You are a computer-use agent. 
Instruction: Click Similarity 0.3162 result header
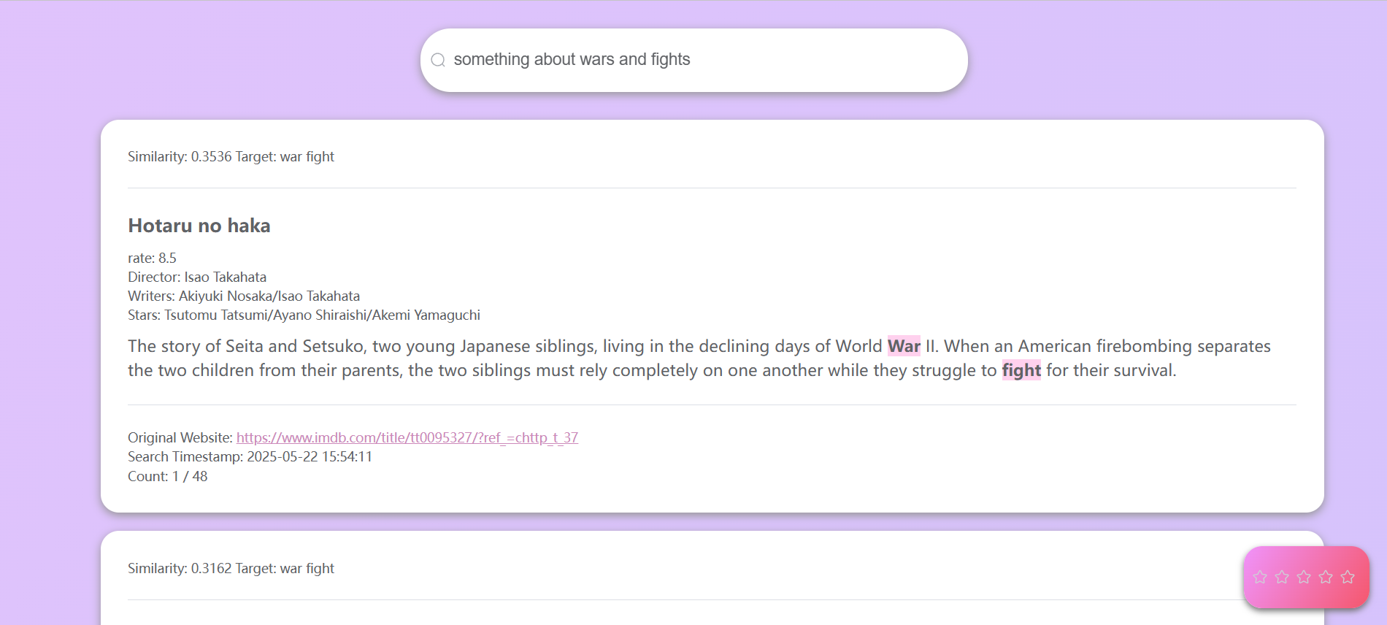pos(231,568)
